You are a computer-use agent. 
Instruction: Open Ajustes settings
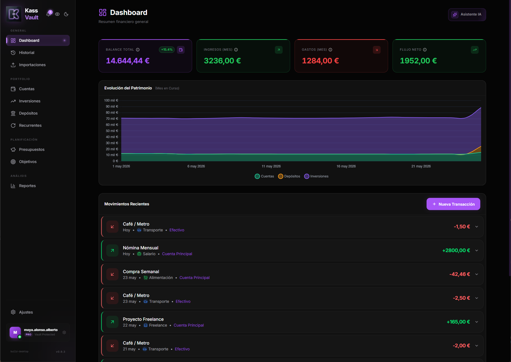38,312
